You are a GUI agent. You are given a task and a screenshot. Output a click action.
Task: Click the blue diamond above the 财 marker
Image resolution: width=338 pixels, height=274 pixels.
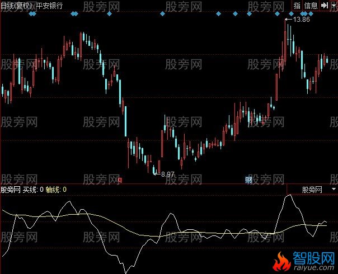pos(249,14)
